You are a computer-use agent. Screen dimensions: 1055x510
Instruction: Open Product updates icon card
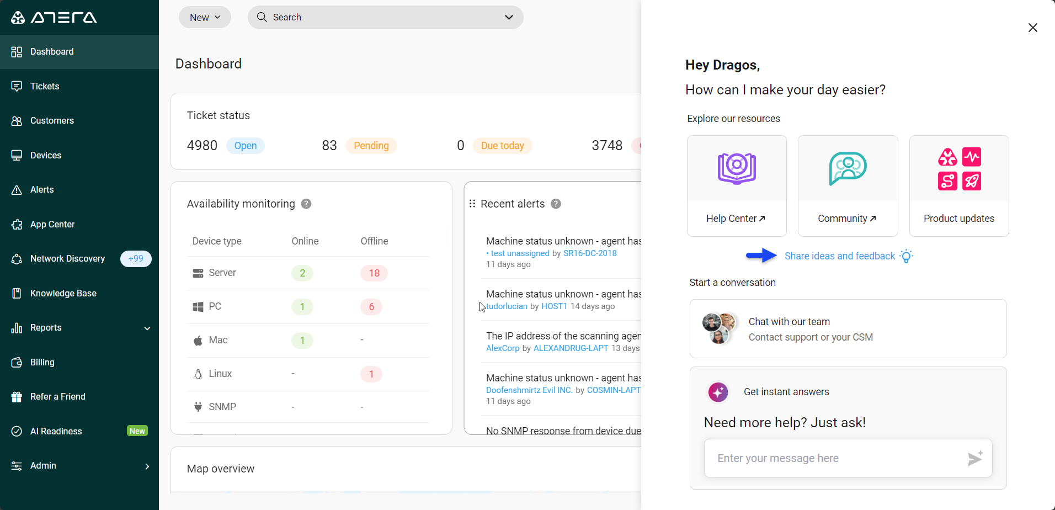point(959,168)
